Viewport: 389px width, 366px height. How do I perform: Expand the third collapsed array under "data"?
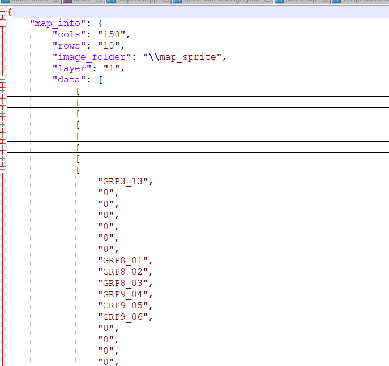click(x=3, y=114)
